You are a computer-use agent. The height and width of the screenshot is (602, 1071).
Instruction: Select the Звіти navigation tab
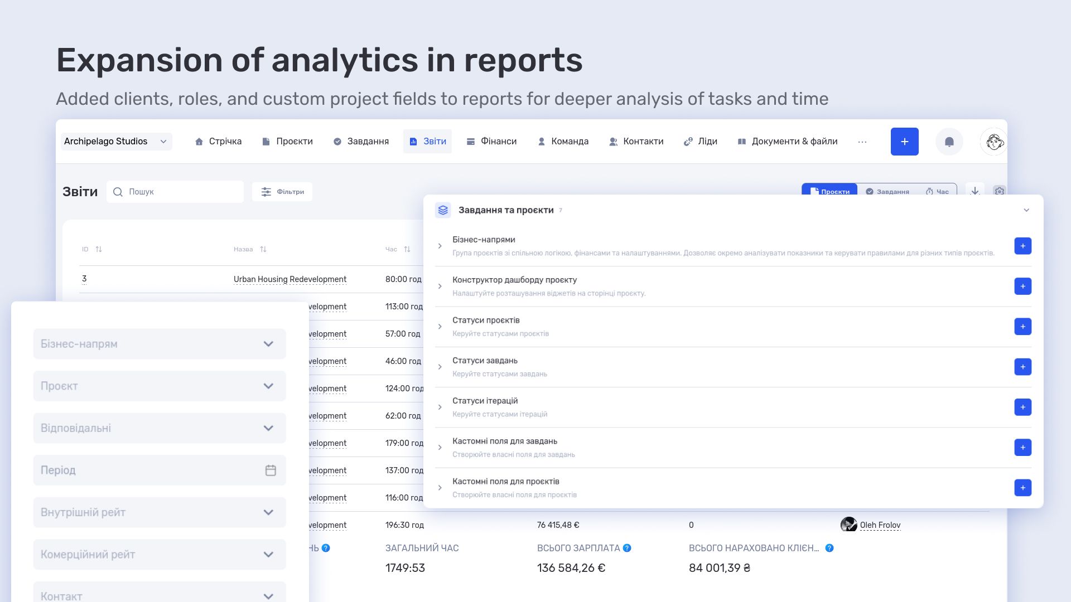coord(427,142)
